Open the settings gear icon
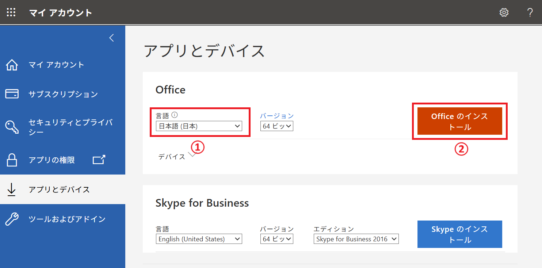Viewport: 542px width, 268px height. click(504, 12)
